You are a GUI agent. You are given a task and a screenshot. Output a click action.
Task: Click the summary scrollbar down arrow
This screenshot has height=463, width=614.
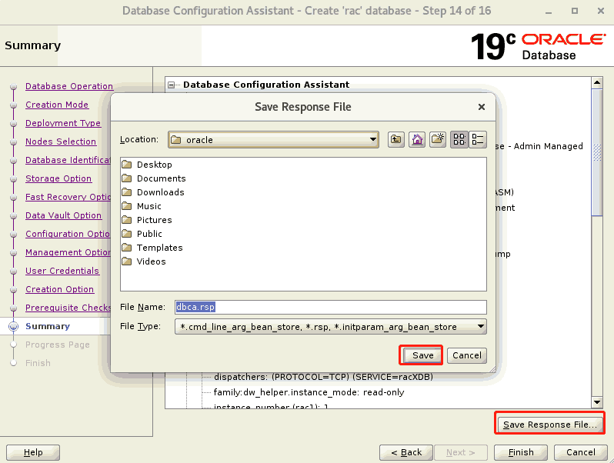click(597, 402)
